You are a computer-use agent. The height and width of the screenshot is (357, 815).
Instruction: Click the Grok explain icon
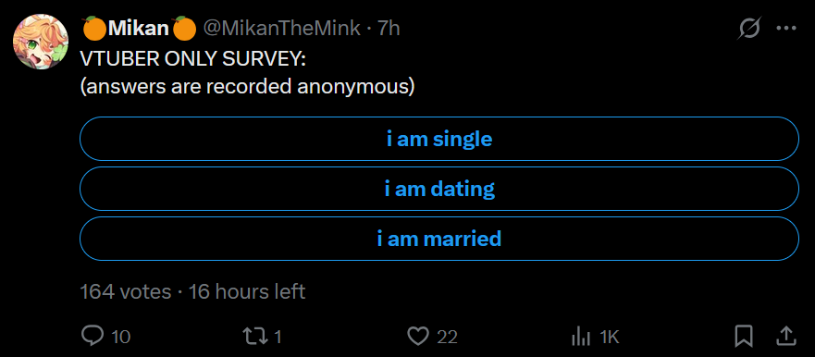(750, 29)
